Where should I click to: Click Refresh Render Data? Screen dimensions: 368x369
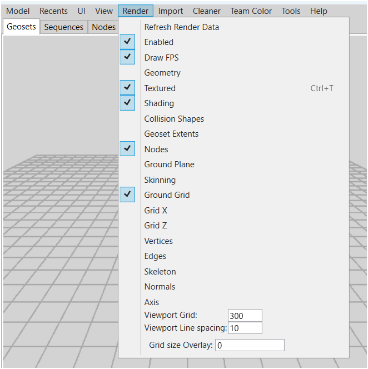(233, 27)
